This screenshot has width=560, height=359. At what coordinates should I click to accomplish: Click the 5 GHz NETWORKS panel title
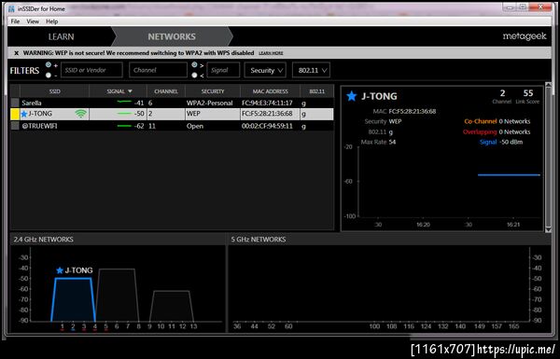tap(259, 240)
